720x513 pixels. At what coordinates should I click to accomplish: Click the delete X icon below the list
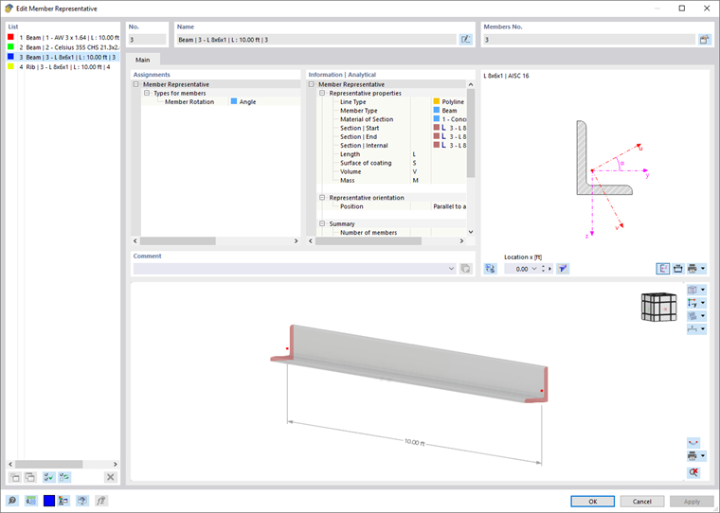point(110,477)
